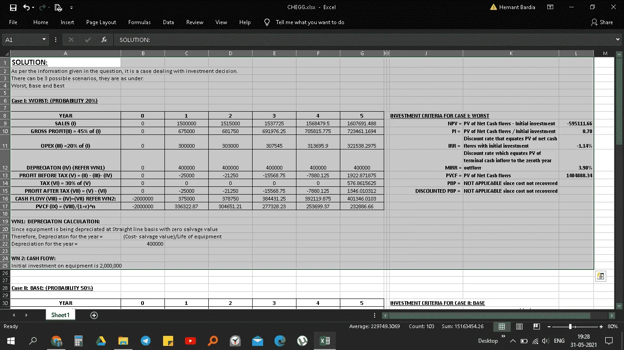The image size is (624, 350).
Task: Open uTorrent from the taskbar
Action: click(x=302, y=341)
